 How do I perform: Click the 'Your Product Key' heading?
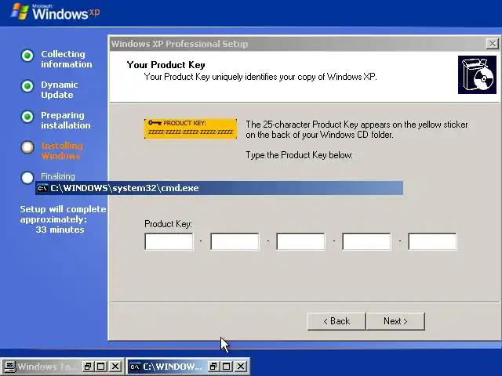tap(166, 65)
